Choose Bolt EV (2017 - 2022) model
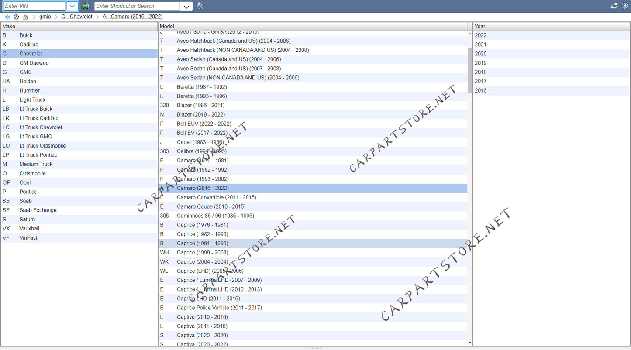631x350 pixels. (202, 133)
